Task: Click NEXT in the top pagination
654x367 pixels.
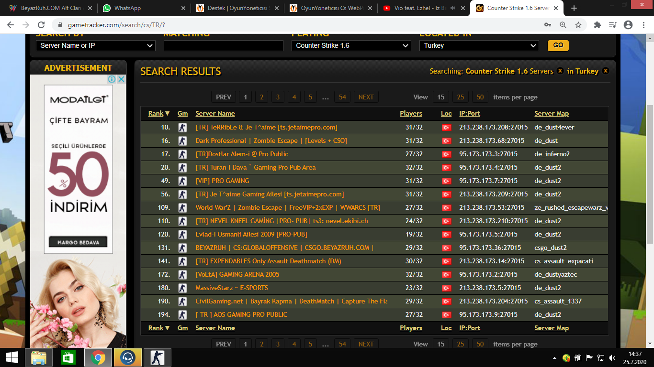Action: click(366, 97)
